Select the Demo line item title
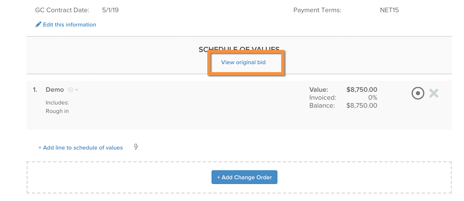This screenshot has height=201, width=464. 55,90
